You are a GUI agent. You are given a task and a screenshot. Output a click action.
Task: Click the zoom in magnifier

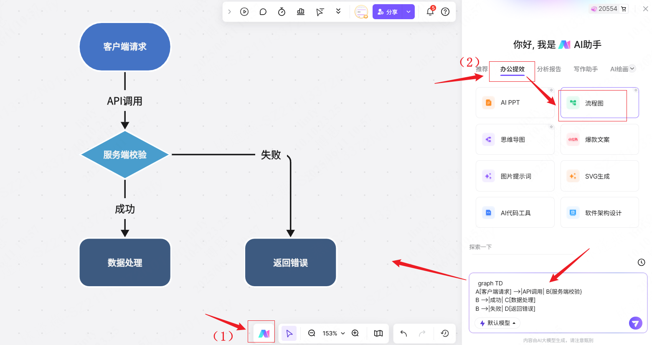click(x=355, y=333)
